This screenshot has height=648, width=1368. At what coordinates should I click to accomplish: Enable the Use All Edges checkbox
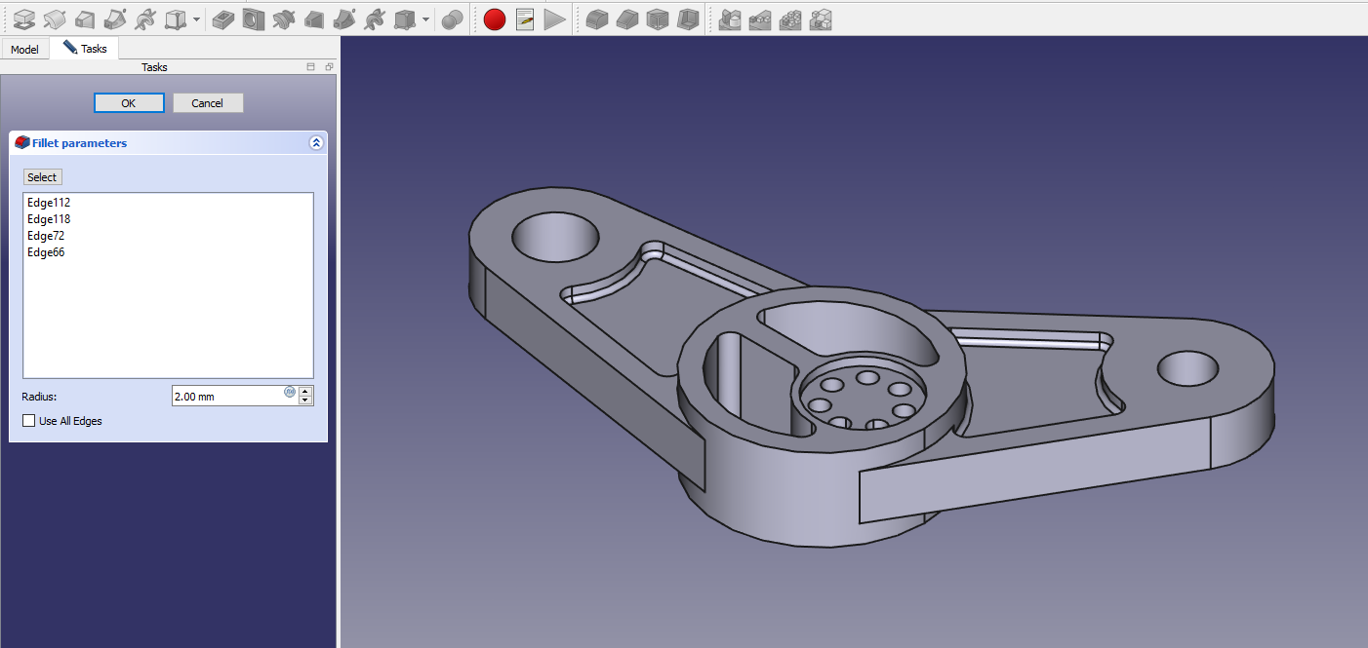point(29,421)
